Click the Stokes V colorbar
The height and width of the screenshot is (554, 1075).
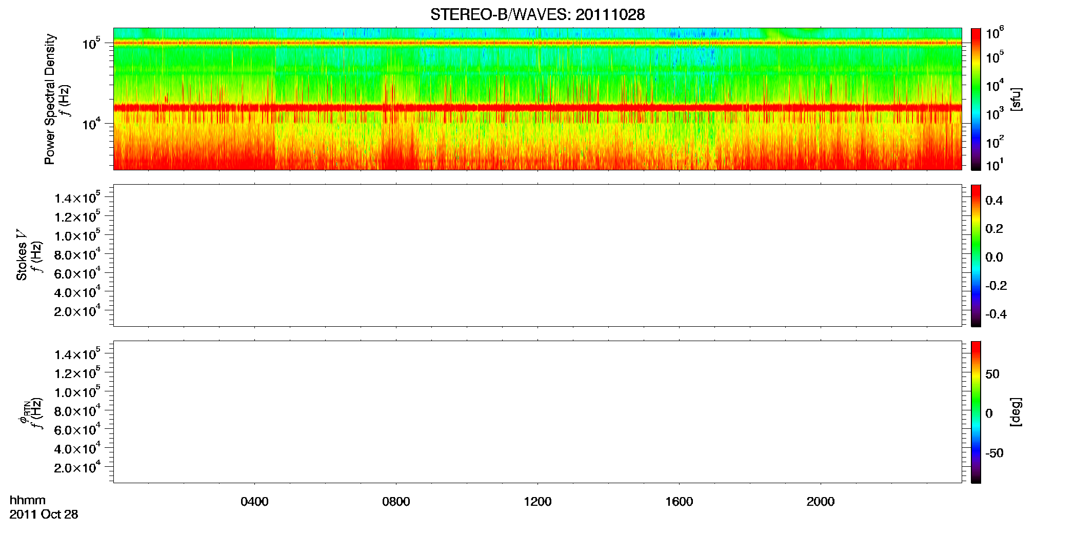pos(976,255)
